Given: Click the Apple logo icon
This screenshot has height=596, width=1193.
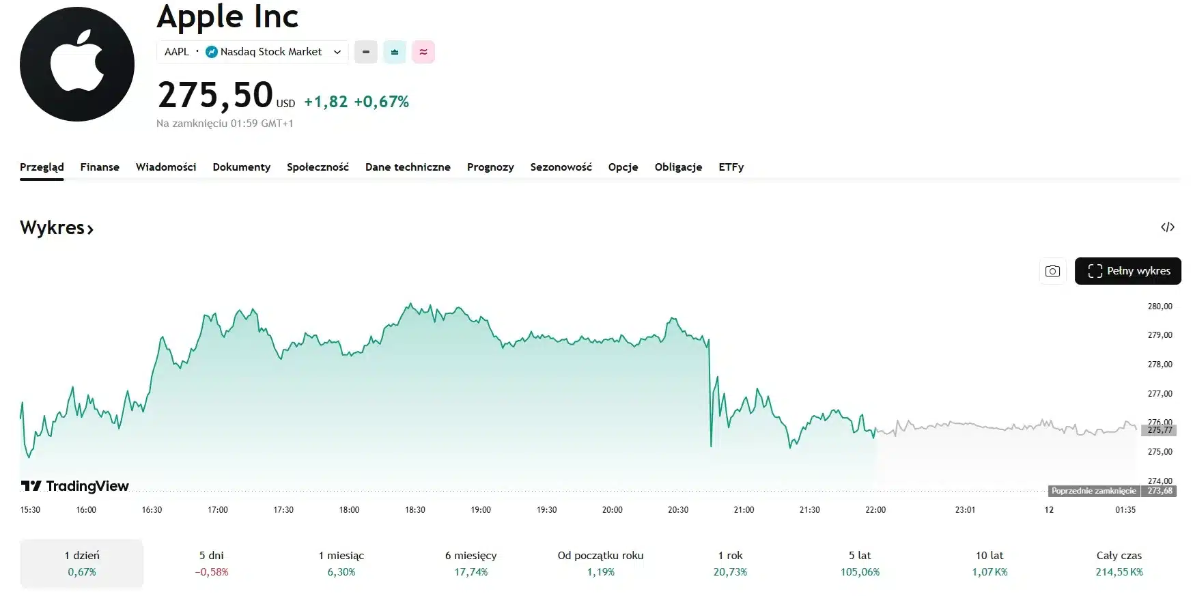Looking at the screenshot, I should (x=76, y=64).
